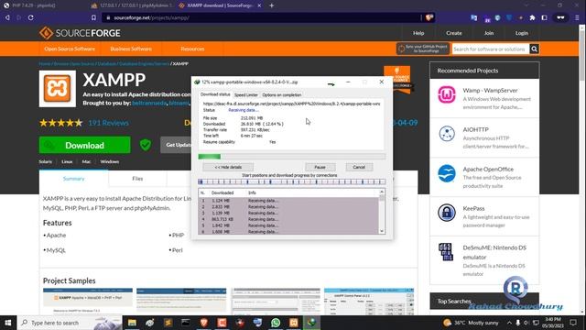Click the five-star rating

61,123
